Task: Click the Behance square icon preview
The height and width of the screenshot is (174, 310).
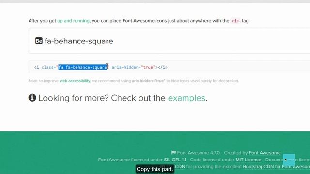Action: (x=39, y=41)
